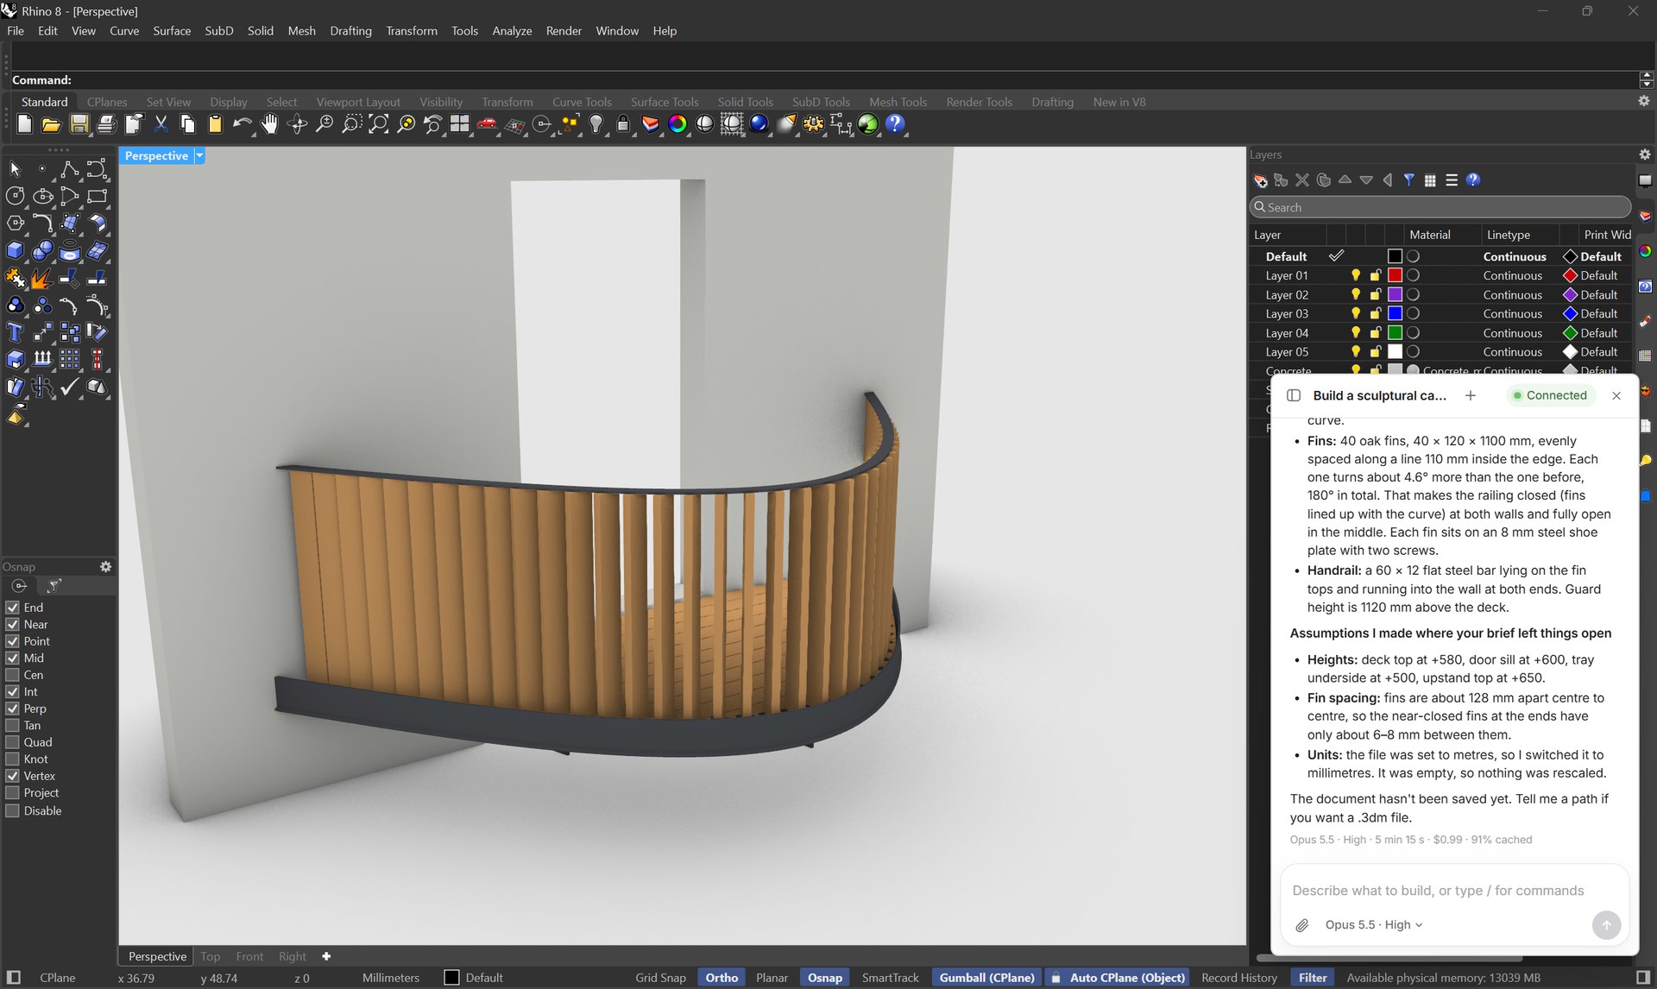Open Layers panel gear options menu

1645,154
